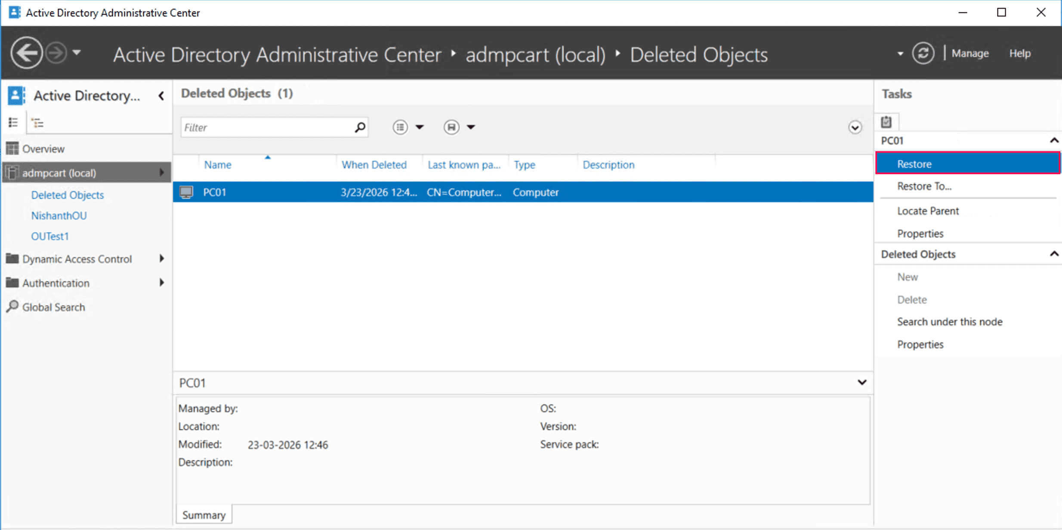Sort by When Deleted column header
Screen dimensions: 1062x530
click(374, 165)
